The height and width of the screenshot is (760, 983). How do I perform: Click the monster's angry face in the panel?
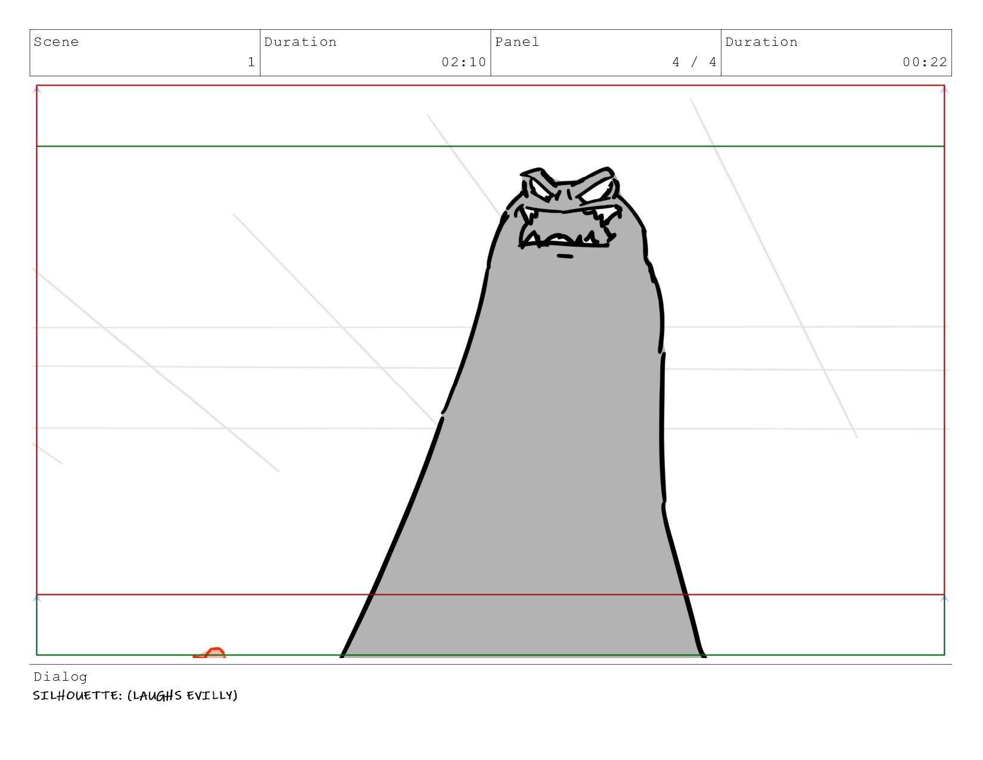click(569, 212)
